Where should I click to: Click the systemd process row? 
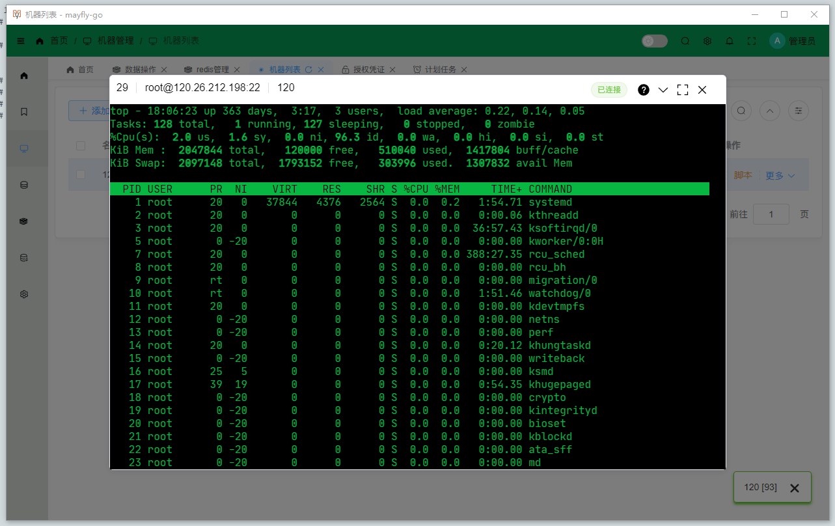[x=410, y=202]
